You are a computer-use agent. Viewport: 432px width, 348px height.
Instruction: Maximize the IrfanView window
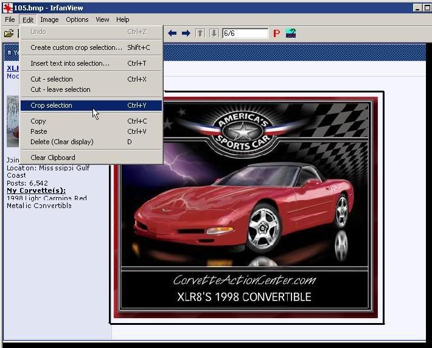(427, 8)
